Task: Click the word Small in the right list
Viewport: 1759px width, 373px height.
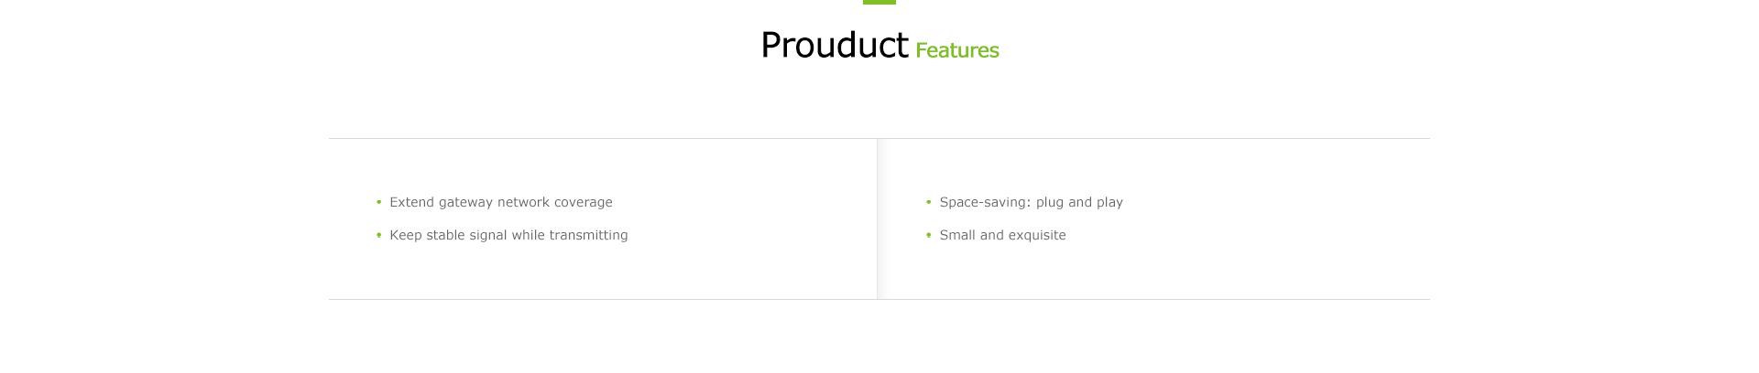Action: (957, 235)
